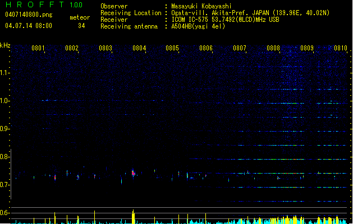This screenshot has width=353, height=224.
Task: Click the 0807 time marker
Action: pyautogui.click(x=240, y=48)
